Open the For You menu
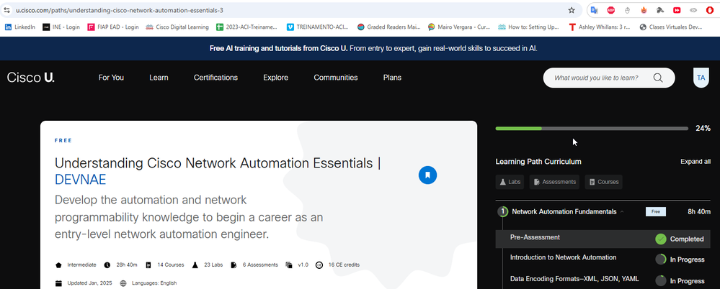Viewport: 720px width, 289px height. 111,78
